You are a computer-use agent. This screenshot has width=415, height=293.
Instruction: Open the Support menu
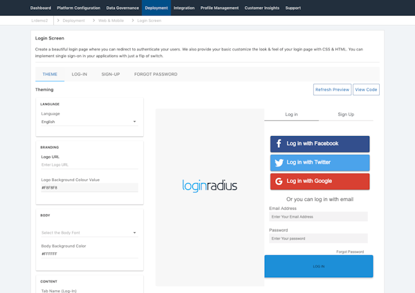coord(293,8)
